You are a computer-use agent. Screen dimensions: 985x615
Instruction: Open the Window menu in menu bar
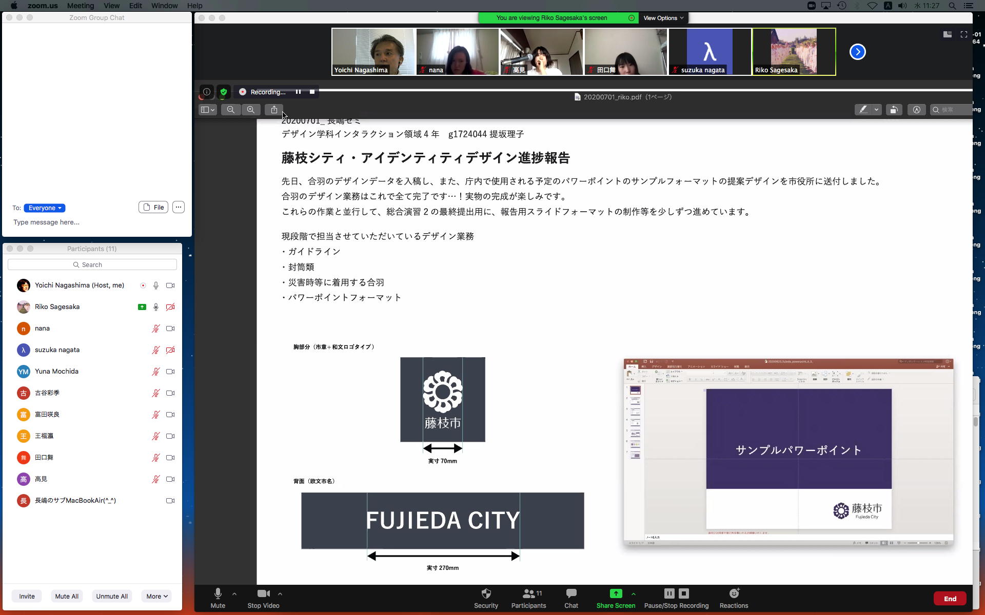(164, 6)
